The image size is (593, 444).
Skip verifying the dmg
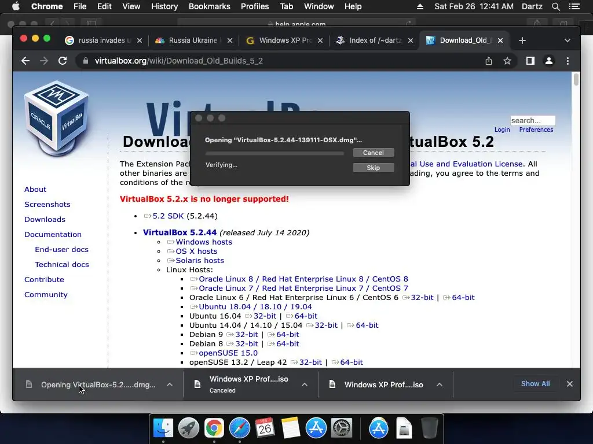coord(374,168)
